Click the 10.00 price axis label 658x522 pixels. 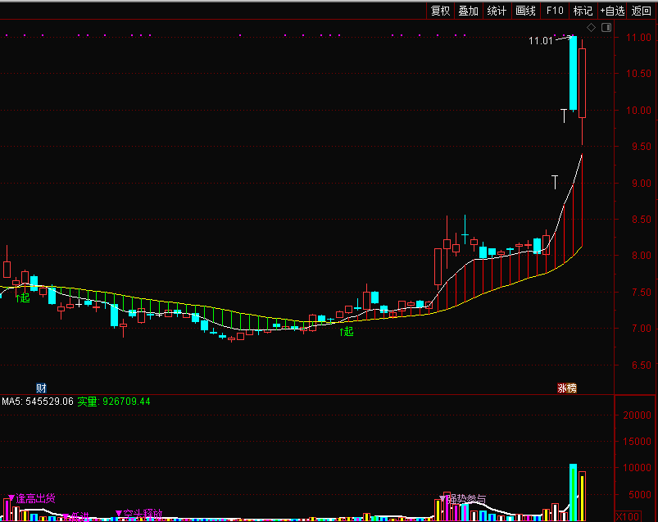click(638, 111)
